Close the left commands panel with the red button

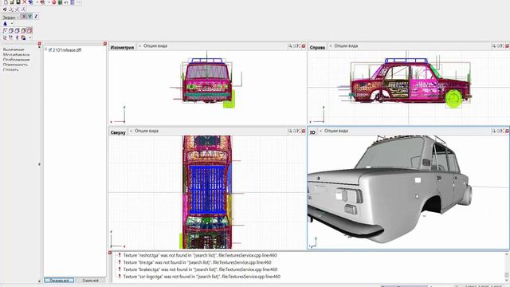(x=39, y=43)
